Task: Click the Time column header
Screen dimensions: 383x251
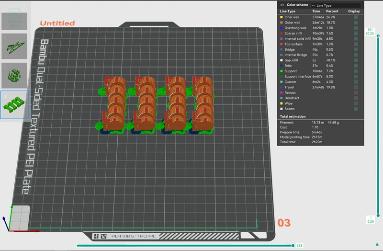Action: (x=316, y=11)
